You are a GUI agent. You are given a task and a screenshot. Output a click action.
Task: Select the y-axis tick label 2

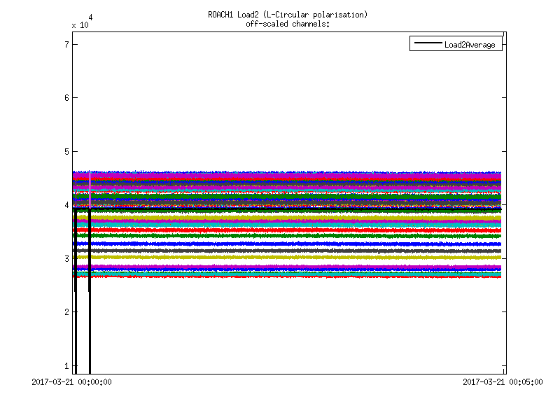[66, 312]
